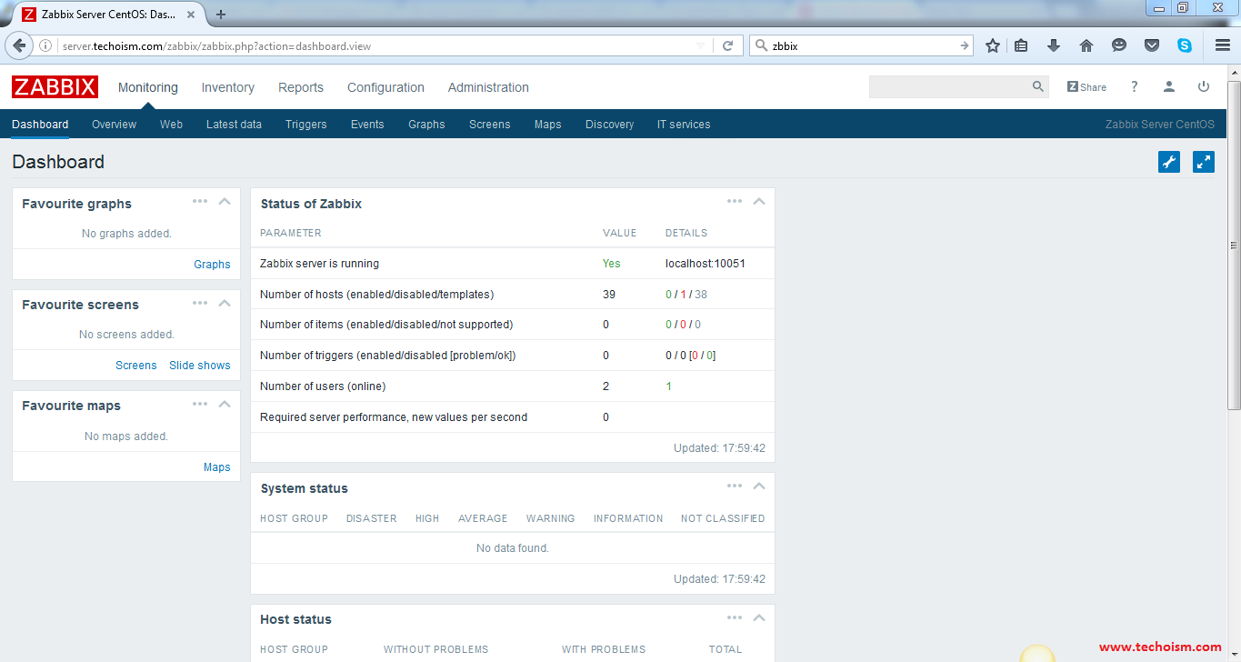Switch to the Latest data submenu tab
The width and height of the screenshot is (1241, 662).
tap(234, 125)
